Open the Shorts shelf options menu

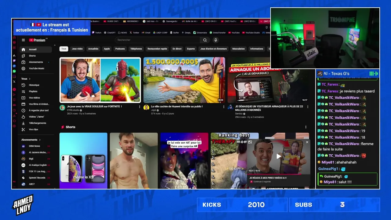coord(306,127)
